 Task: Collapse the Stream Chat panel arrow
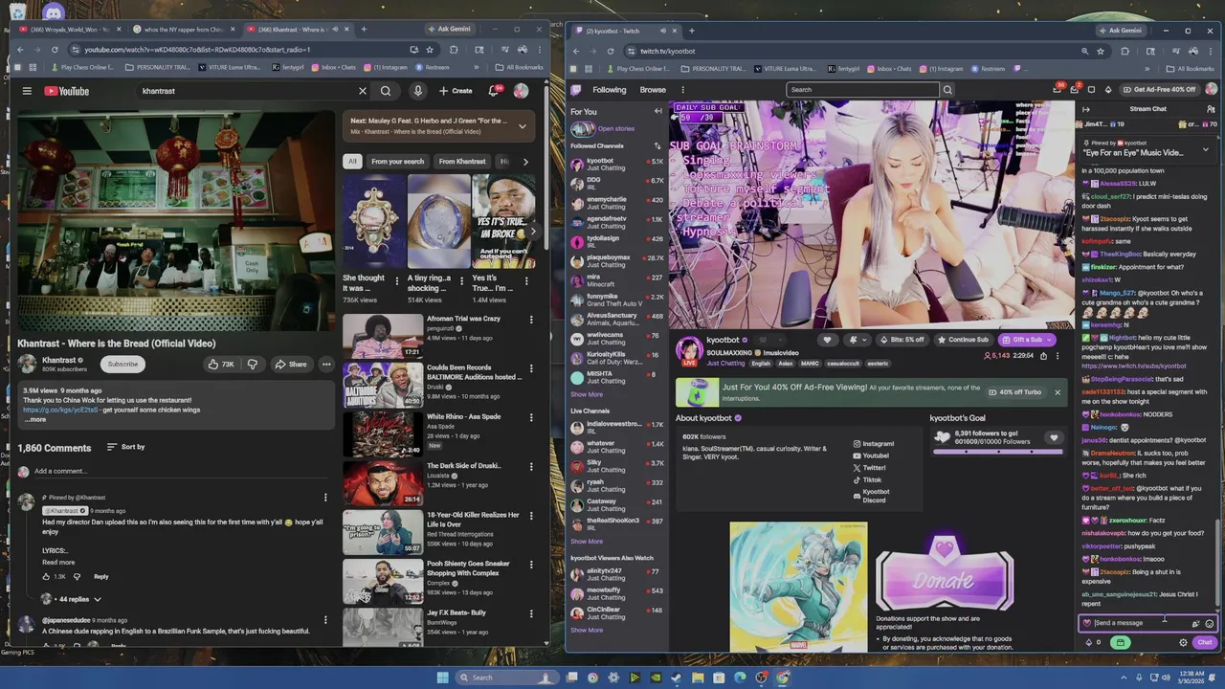(x=1086, y=109)
